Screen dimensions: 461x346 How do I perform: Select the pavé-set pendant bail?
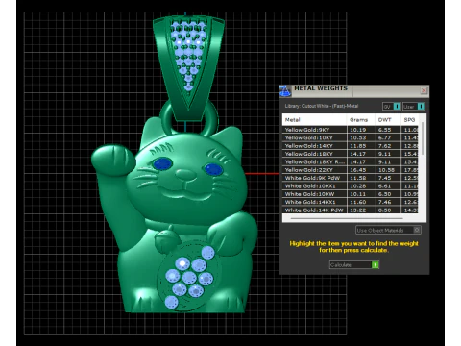point(188,67)
